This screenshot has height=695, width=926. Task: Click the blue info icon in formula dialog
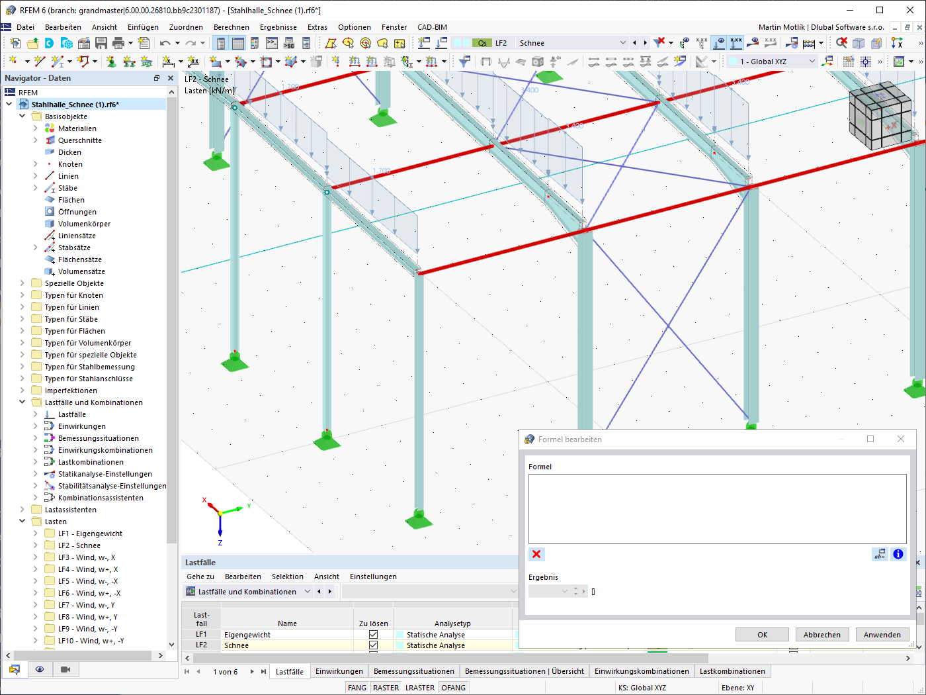[898, 554]
